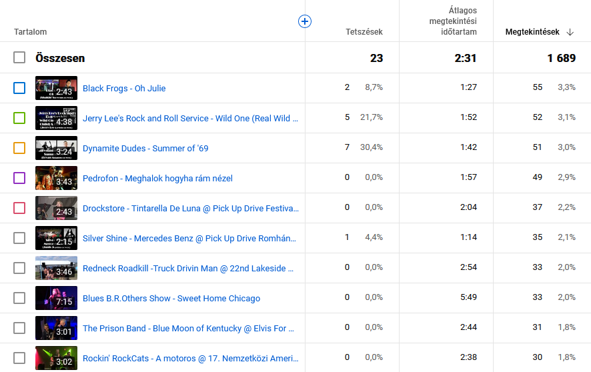The width and height of the screenshot is (591, 372).
Task: Select the Blues B.R.Others Show checkbox
Action: pos(19,298)
